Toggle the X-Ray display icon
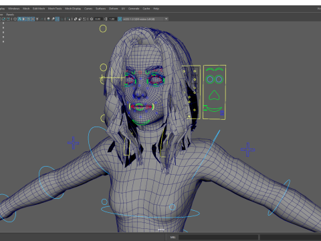The image size is (321, 241). 76,19
